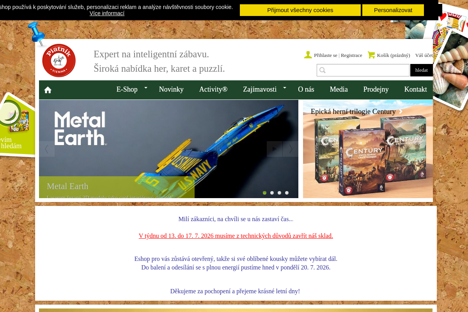
Task: Select third slideshow dot
Action: click(x=279, y=193)
